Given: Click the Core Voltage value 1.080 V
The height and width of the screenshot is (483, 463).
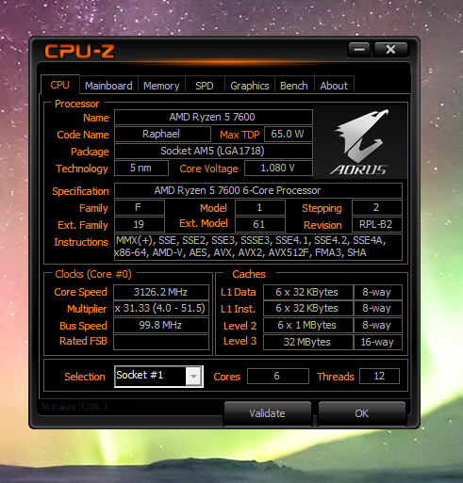Looking at the screenshot, I should point(278,168).
